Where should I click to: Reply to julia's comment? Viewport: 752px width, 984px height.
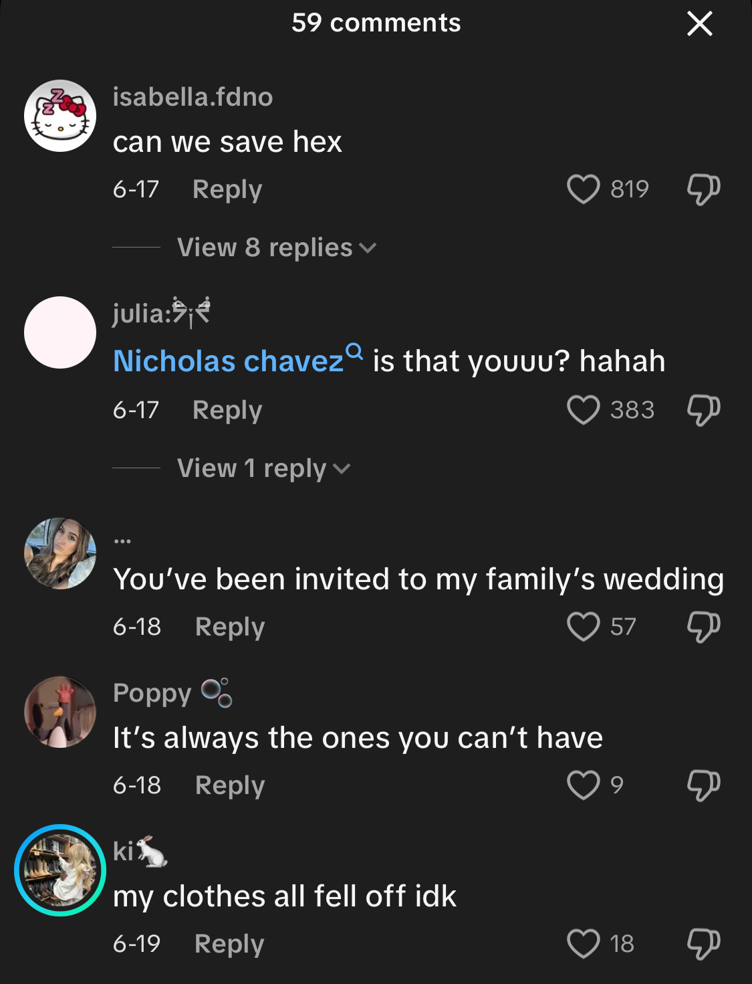pos(227,410)
